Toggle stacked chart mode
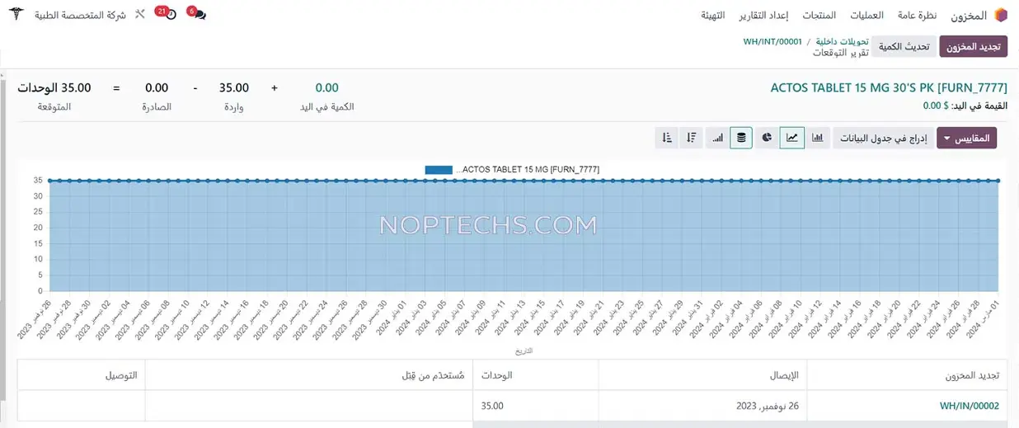The width and height of the screenshot is (1019, 428). [741, 138]
